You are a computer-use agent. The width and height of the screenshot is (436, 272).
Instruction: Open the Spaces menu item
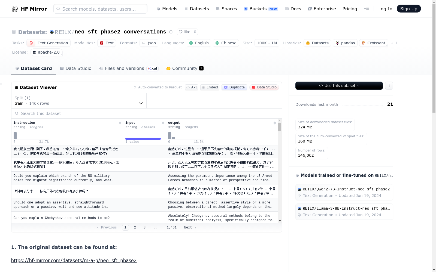coord(226,9)
